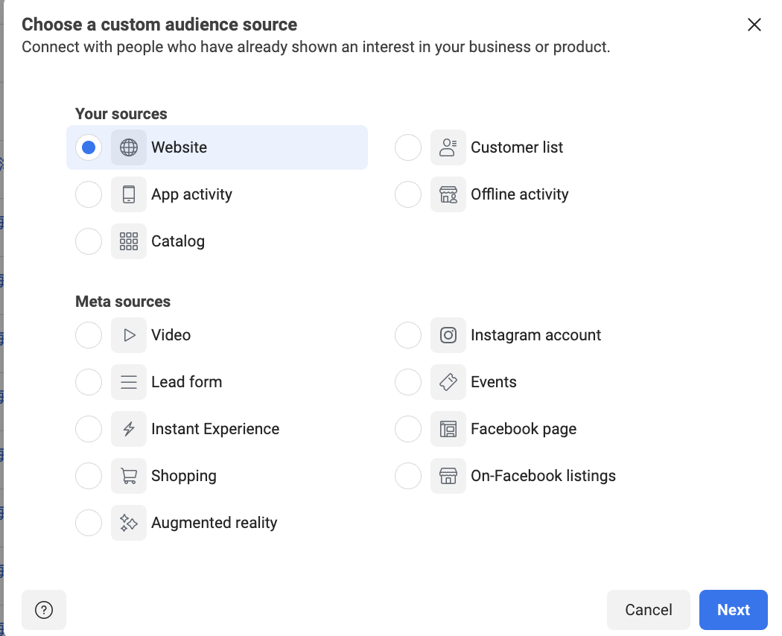The width and height of the screenshot is (782, 636).
Task: Click the On-Facebook listings label
Action: 543,476
